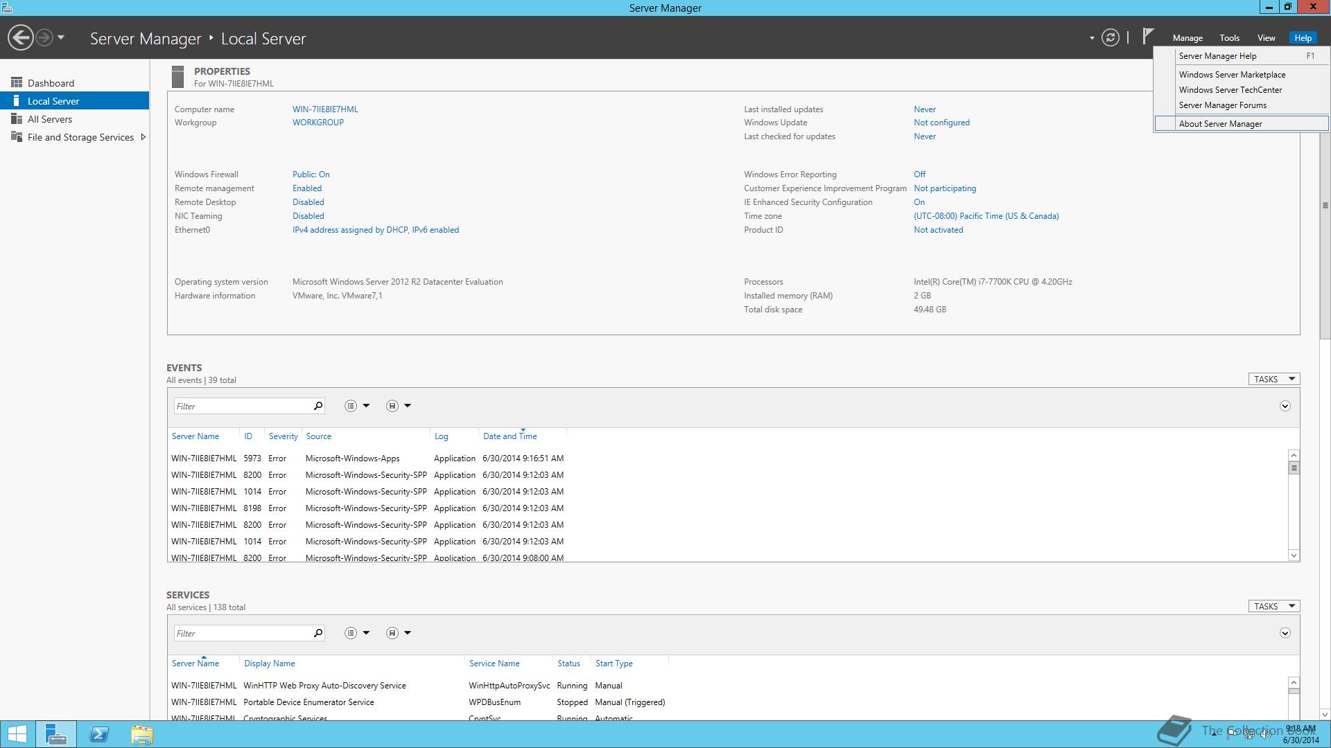Click Remote Desktop Disabled link
This screenshot has width=1331, height=748.
click(308, 202)
